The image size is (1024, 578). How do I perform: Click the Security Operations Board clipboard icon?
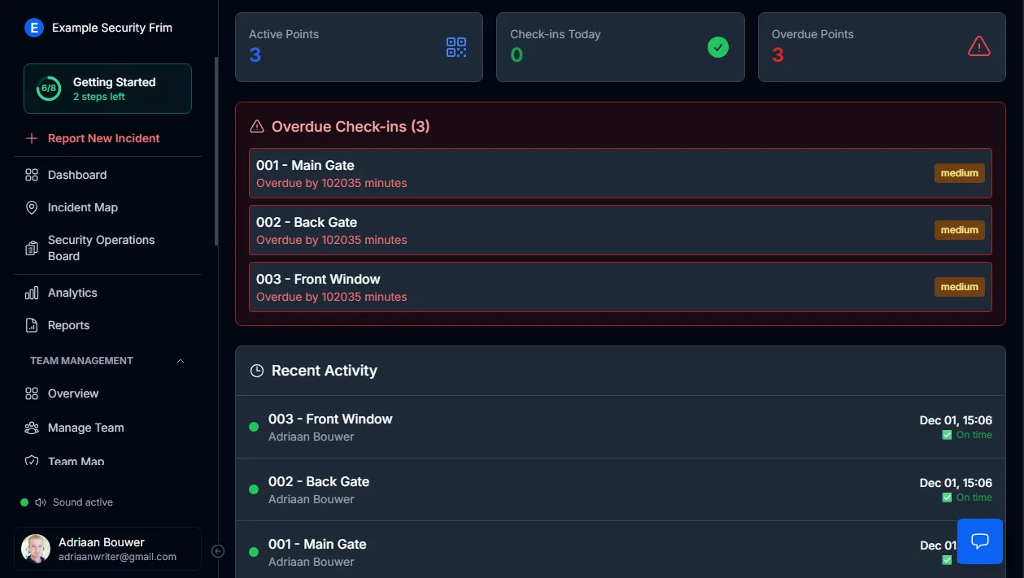pos(32,248)
